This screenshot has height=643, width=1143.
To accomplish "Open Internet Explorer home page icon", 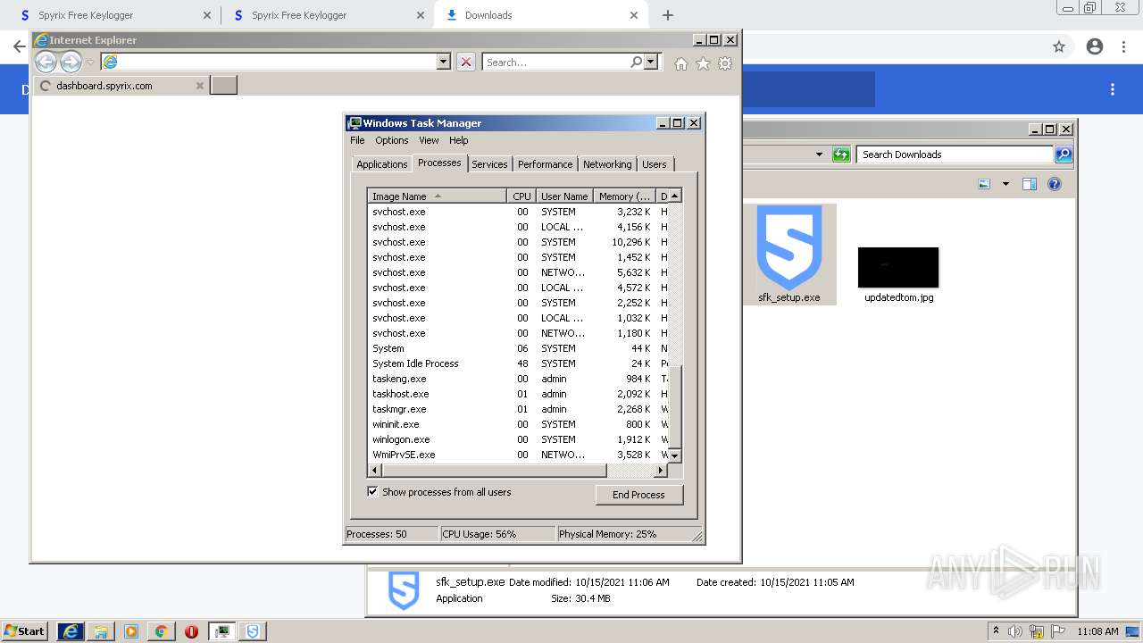I will tap(681, 63).
